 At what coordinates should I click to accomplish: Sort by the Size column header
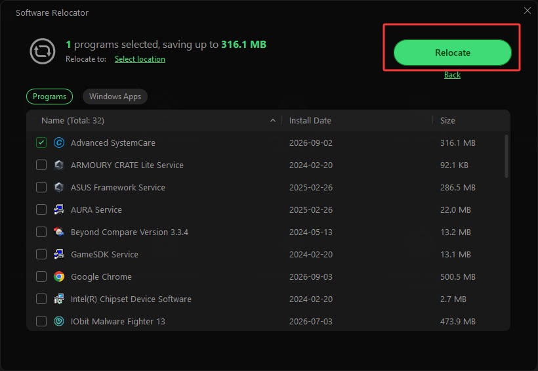447,121
